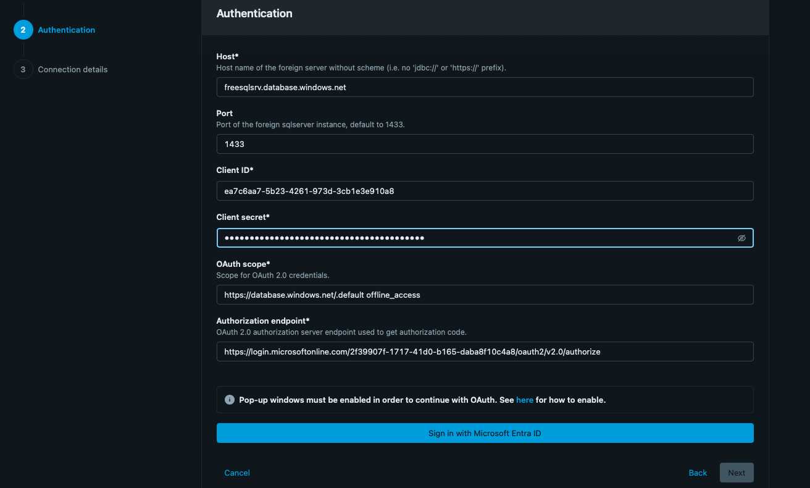Click the Authentication heading text
Viewport: 810px width, 488px height.
(254, 13)
